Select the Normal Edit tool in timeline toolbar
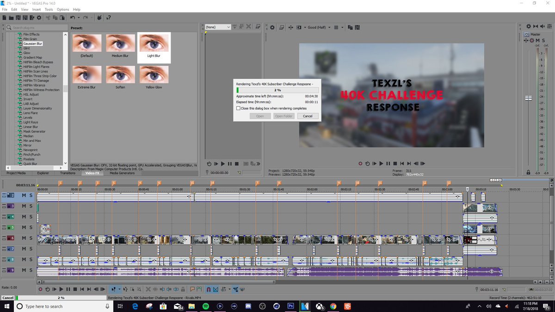Image resolution: width=555 pixels, height=312 pixels. pyautogui.click(x=114, y=289)
